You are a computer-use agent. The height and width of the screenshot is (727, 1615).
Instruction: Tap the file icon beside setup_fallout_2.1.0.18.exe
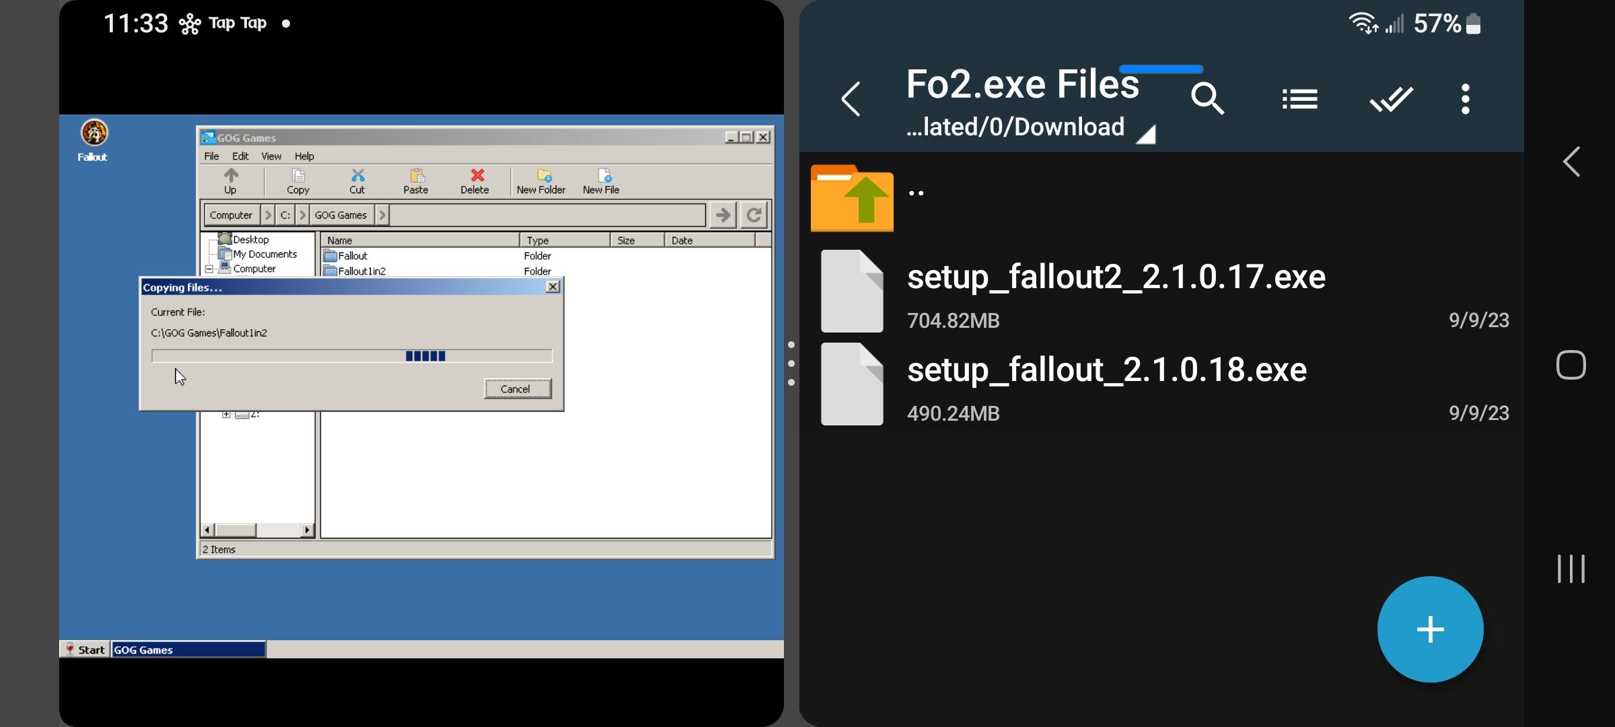(x=852, y=384)
